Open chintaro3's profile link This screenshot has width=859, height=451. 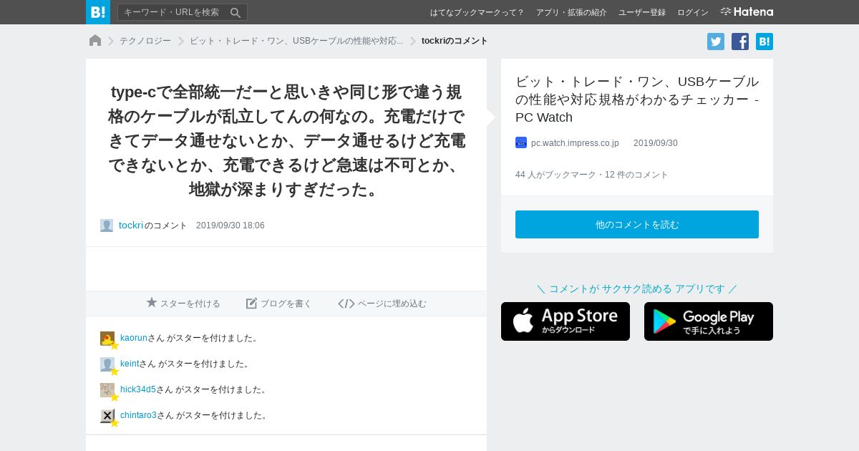tap(138, 415)
